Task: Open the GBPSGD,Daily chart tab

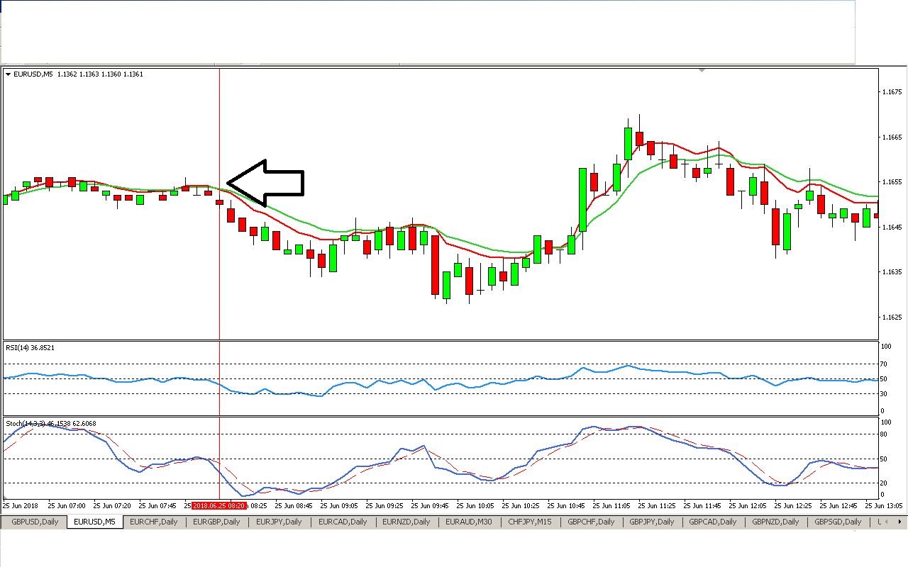Action: 838,522
